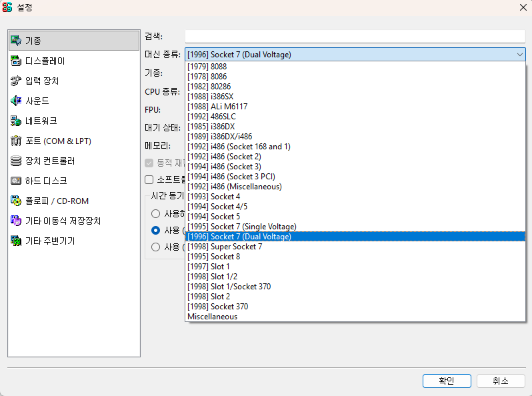The width and height of the screenshot is (532, 396).
Task: Select the 플로피 / CD-ROM icon
Action: [x=16, y=201]
